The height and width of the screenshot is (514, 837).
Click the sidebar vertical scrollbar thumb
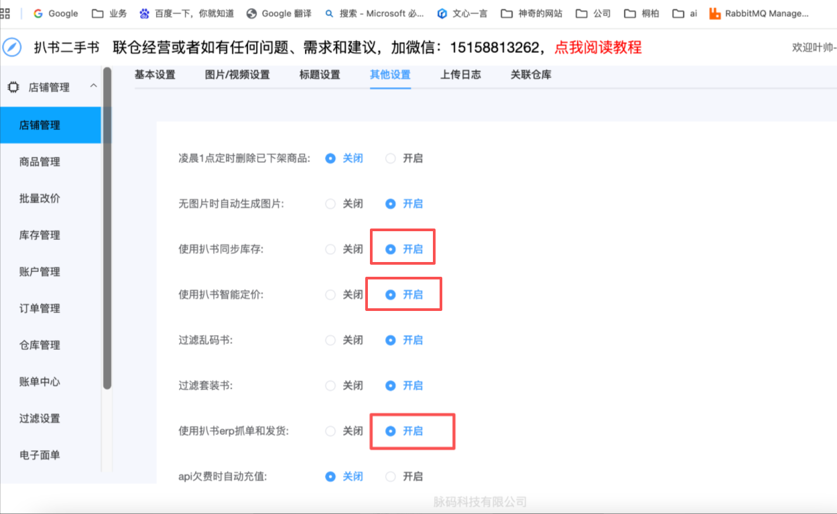(x=107, y=228)
